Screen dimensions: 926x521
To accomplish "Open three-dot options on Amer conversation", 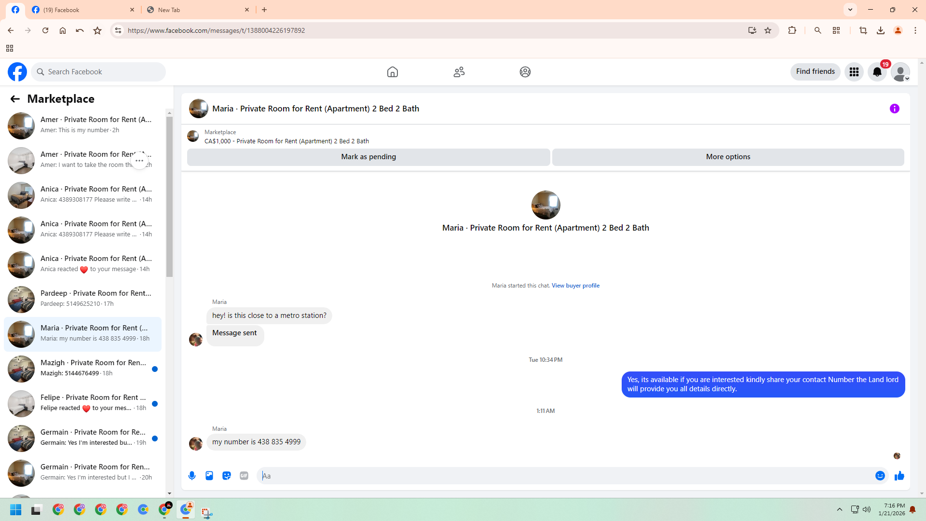I will coord(139,160).
